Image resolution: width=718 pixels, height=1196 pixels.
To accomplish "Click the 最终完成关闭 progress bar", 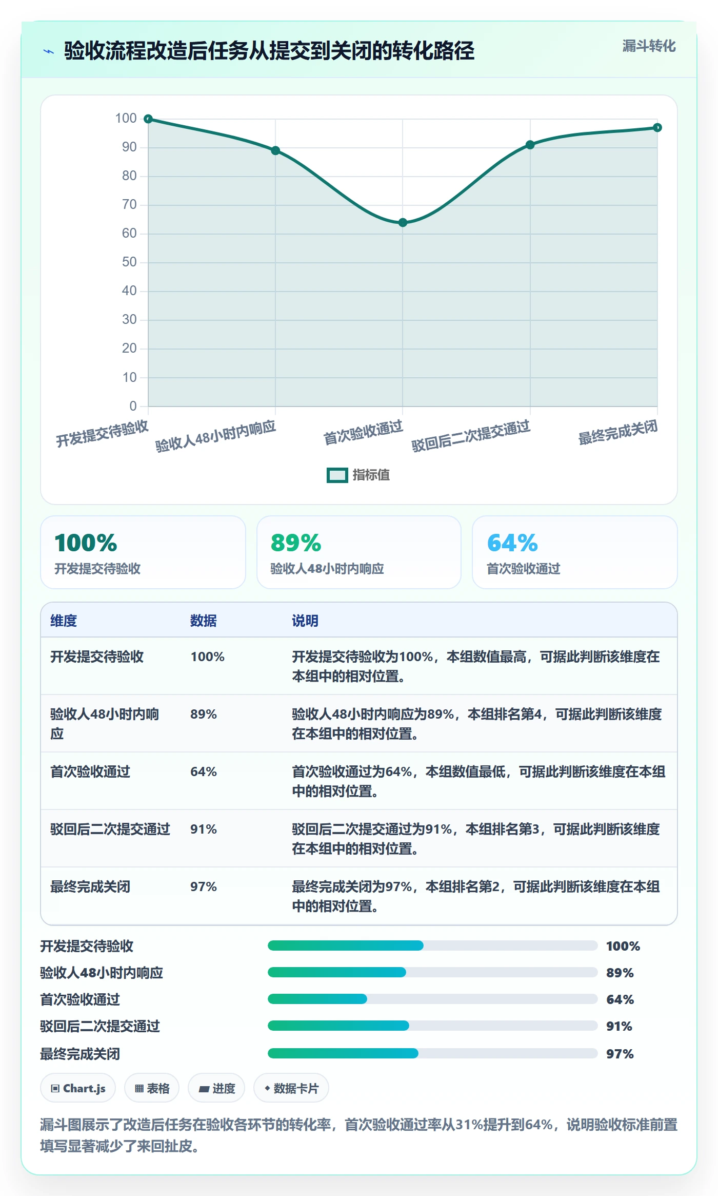I will (x=432, y=1053).
